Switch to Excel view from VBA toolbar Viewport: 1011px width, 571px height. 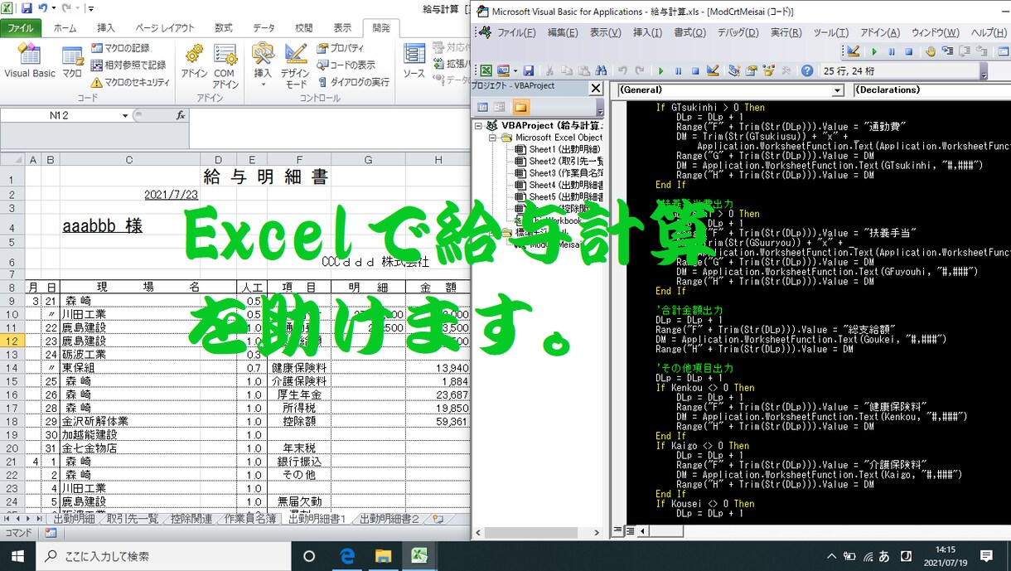pos(486,71)
